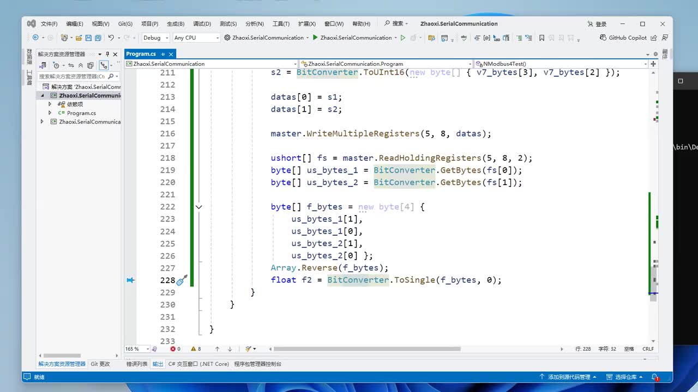
Task: Undo the last edit
Action: [x=111, y=38]
